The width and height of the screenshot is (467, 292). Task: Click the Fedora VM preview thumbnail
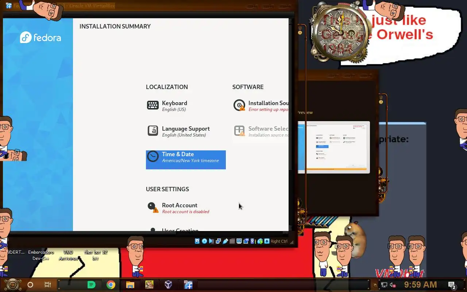coord(334,147)
